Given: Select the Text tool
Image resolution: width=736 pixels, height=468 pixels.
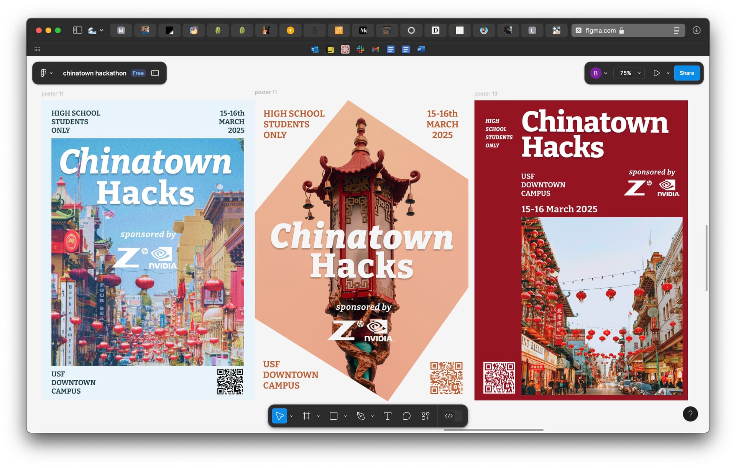Looking at the screenshot, I should (388, 416).
